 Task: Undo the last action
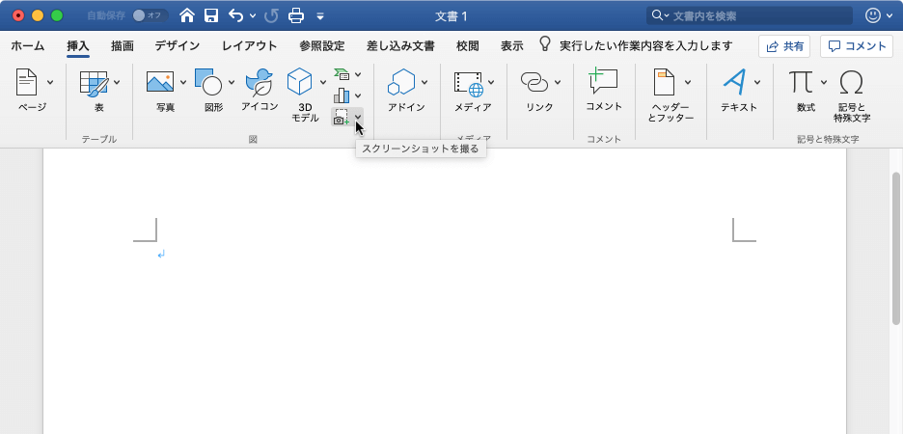(x=236, y=15)
